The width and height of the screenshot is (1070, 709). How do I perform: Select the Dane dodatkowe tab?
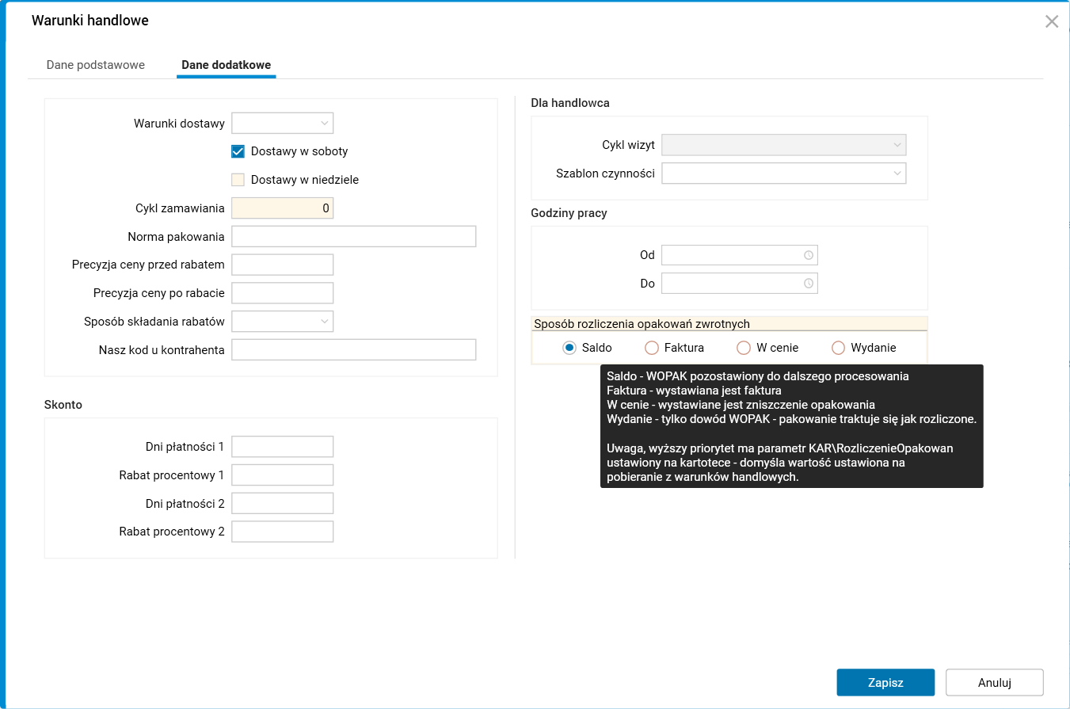coord(226,65)
